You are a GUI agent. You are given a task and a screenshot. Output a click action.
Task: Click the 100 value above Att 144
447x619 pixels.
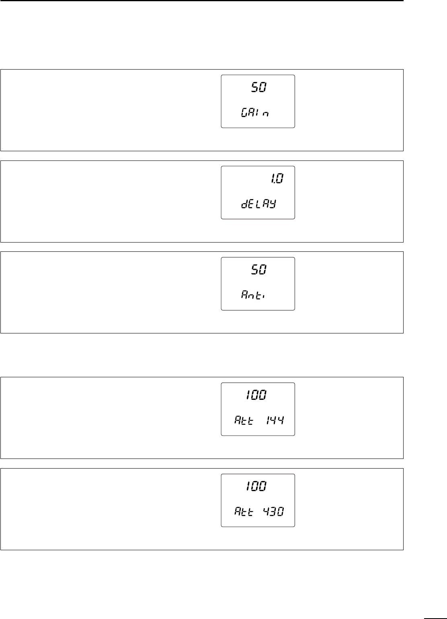click(x=256, y=396)
